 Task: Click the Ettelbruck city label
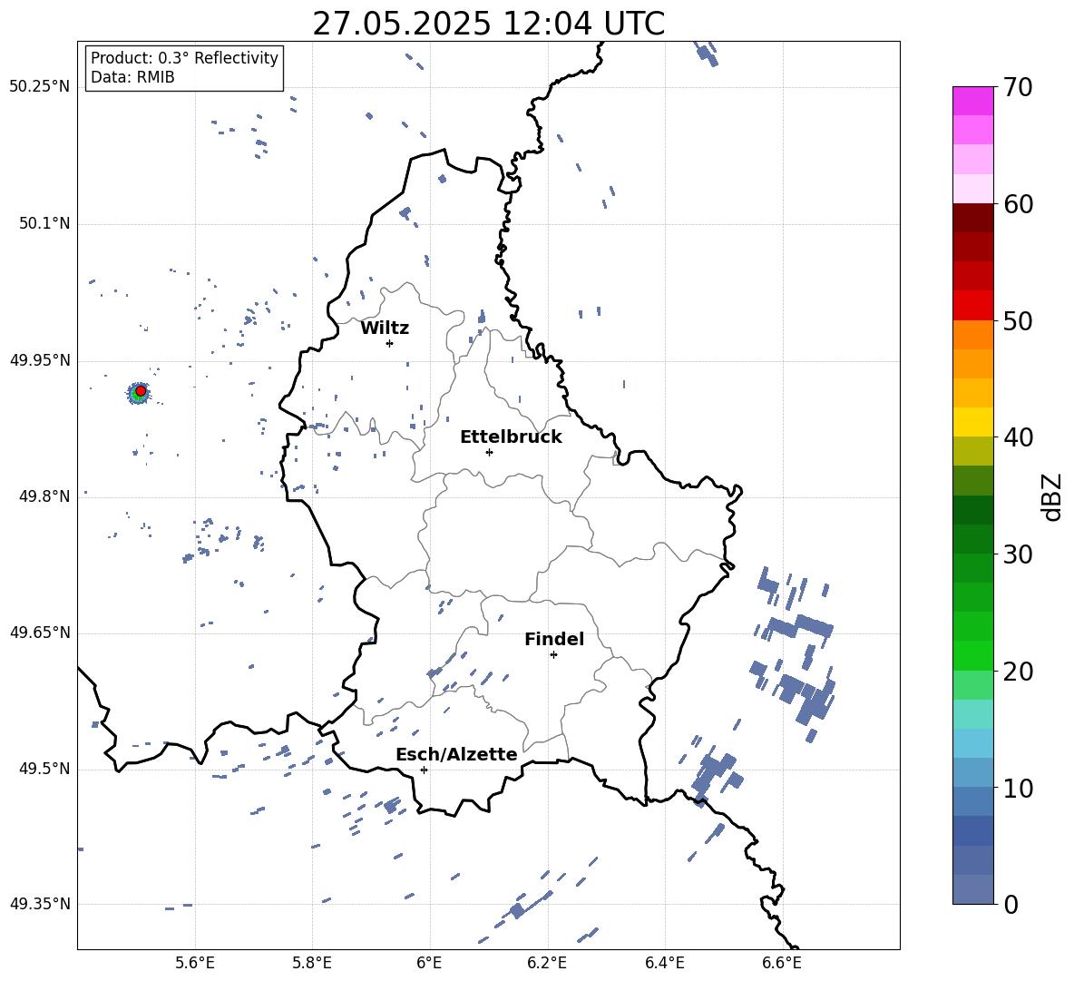511,437
